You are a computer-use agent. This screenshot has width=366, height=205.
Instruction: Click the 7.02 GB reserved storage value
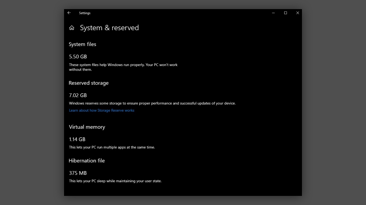point(78,95)
